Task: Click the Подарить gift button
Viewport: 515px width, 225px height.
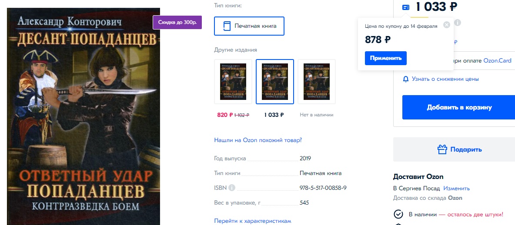Action: coord(455,149)
